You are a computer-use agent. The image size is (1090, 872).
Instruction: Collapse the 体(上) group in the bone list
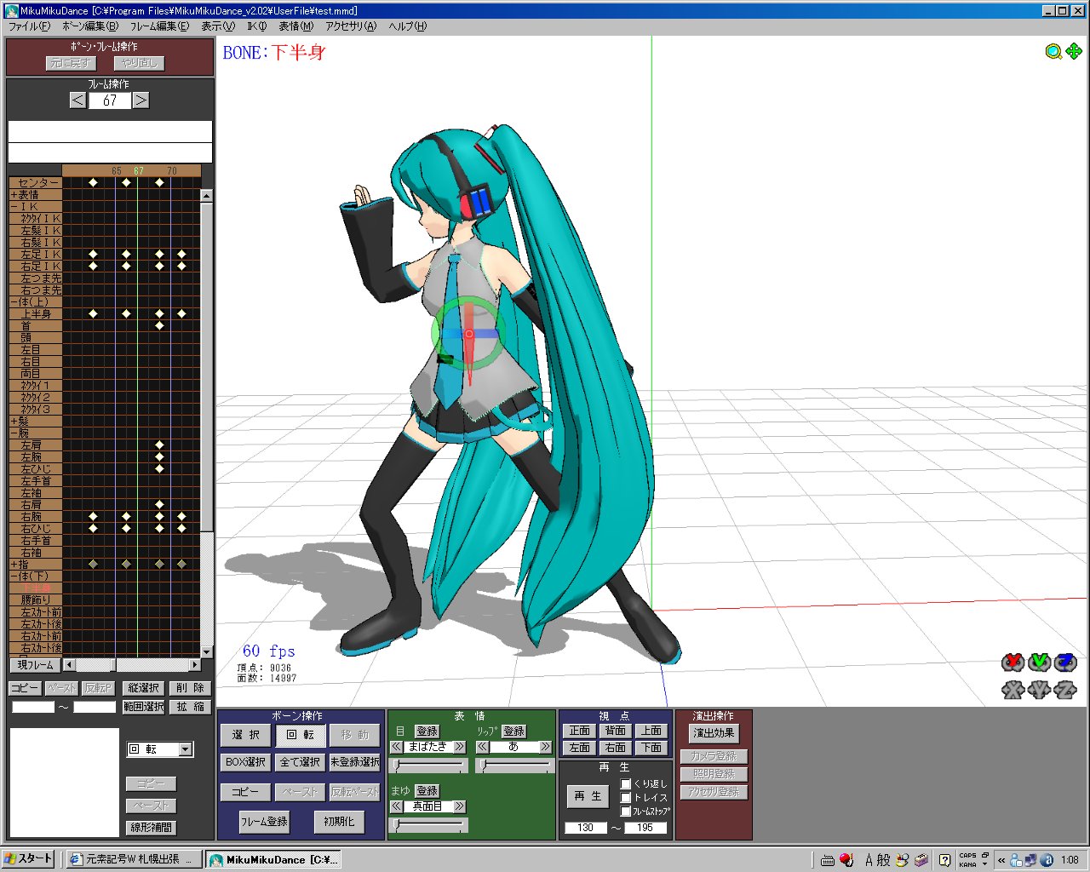(x=14, y=302)
